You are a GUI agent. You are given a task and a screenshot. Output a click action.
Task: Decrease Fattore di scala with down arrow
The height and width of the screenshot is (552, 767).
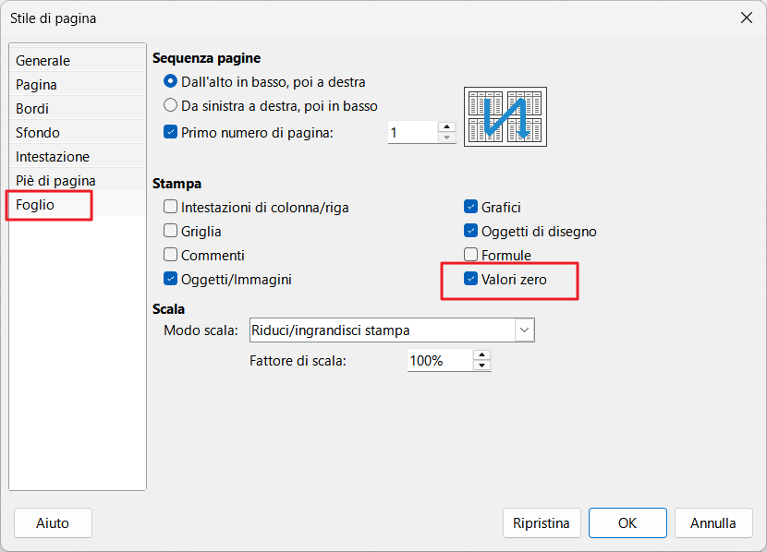click(481, 366)
